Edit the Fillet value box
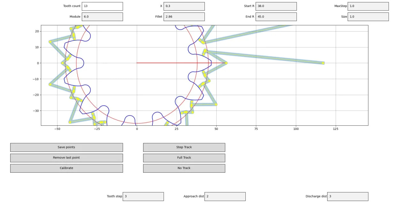Screen dimensions: 409x209 (x=184, y=17)
